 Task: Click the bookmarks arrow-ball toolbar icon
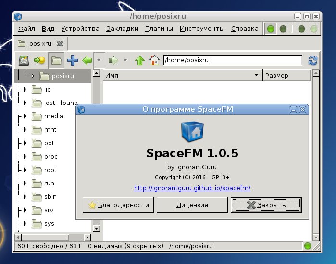pyautogui.click(x=39, y=60)
